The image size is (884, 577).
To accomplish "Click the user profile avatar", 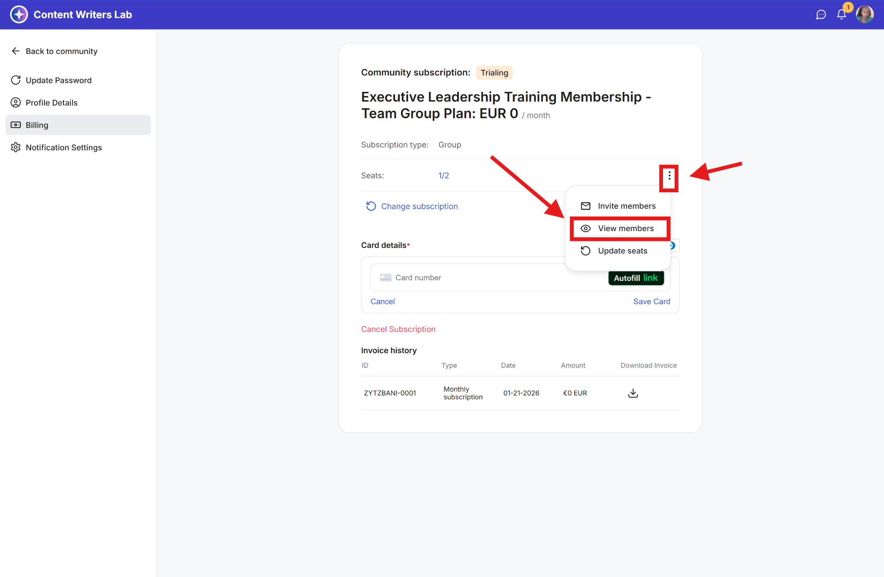I will pyautogui.click(x=865, y=15).
